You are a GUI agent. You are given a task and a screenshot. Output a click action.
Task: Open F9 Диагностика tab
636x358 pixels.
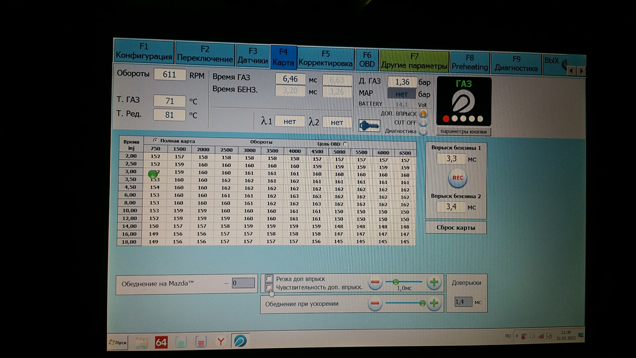516,64
